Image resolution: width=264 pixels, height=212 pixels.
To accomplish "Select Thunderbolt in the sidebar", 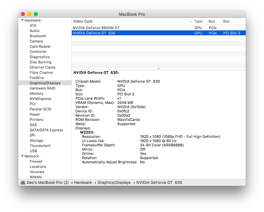I will click(x=40, y=146).
